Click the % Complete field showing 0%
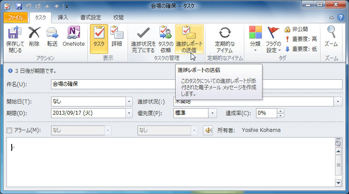Screen dimensions: 349x194 pyautogui.click(x=266, y=113)
